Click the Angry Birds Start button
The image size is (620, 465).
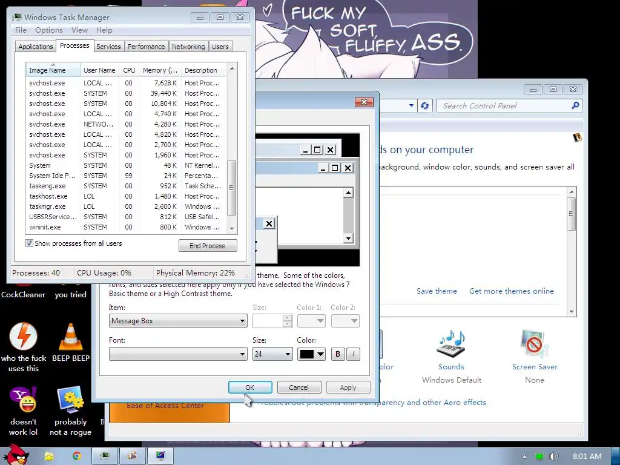pyautogui.click(x=16, y=455)
